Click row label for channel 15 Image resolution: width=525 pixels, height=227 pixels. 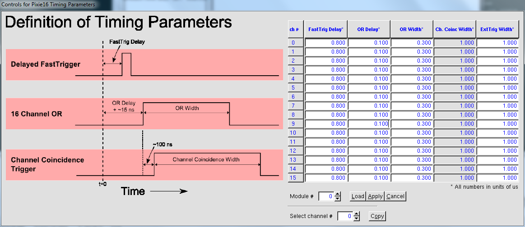[x=296, y=178]
